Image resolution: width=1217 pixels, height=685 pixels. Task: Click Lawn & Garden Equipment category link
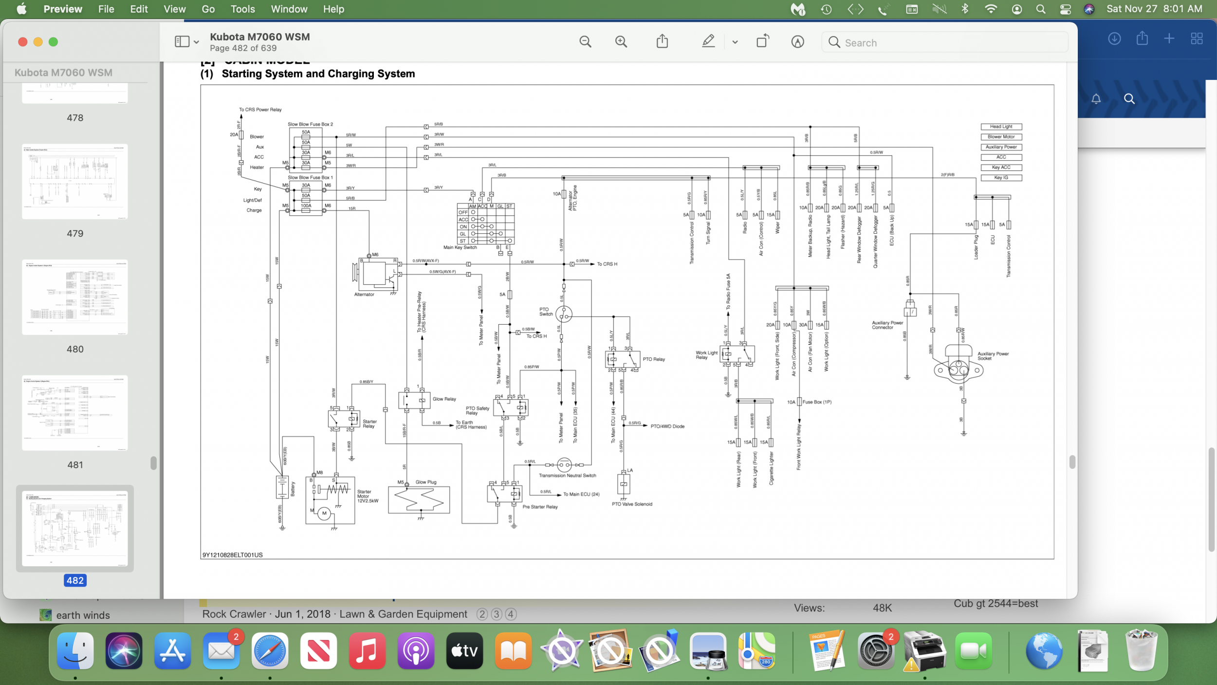tap(403, 614)
